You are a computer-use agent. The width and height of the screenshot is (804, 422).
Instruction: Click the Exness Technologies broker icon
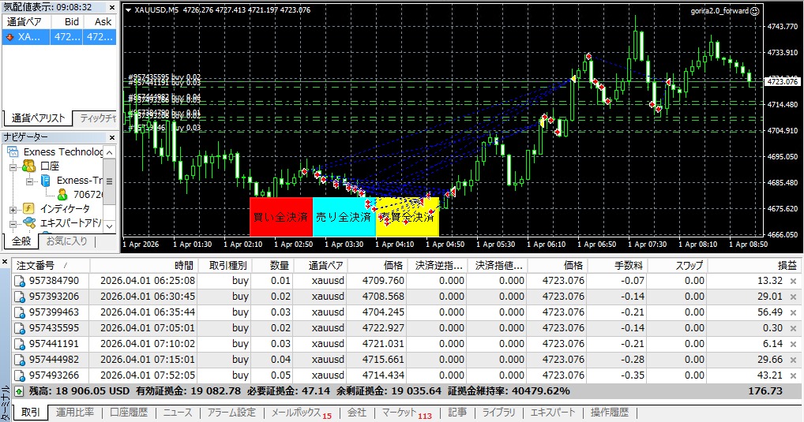click(13, 151)
